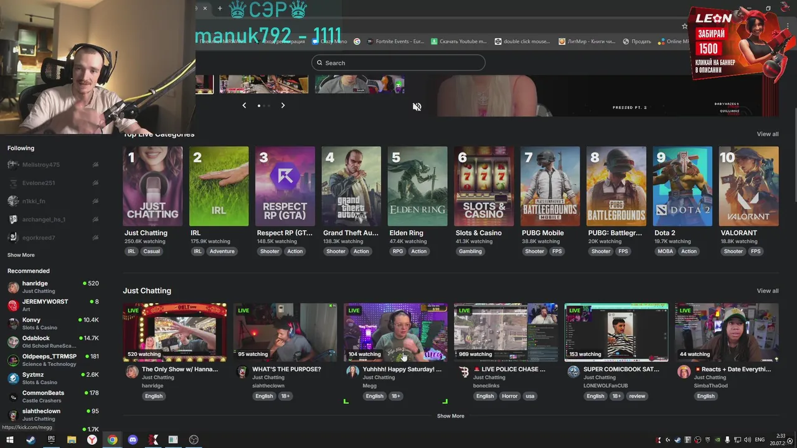This screenshot has width=797, height=448.
Task: Toggle the offline icon beside n1kki_fn
Action: [95, 201]
